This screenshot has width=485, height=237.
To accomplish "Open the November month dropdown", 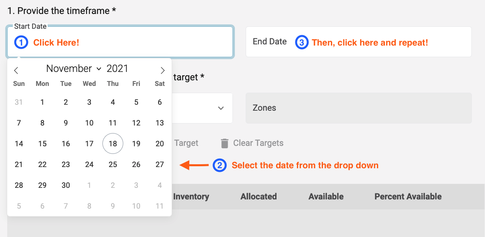I will tap(74, 68).
